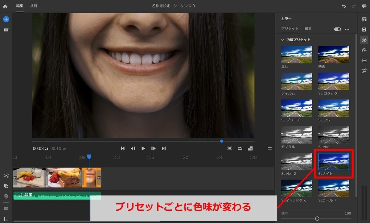Screen dimensions: 370x223
Task: Select the SL フジ preset thumbnail
Action: [334, 108]
